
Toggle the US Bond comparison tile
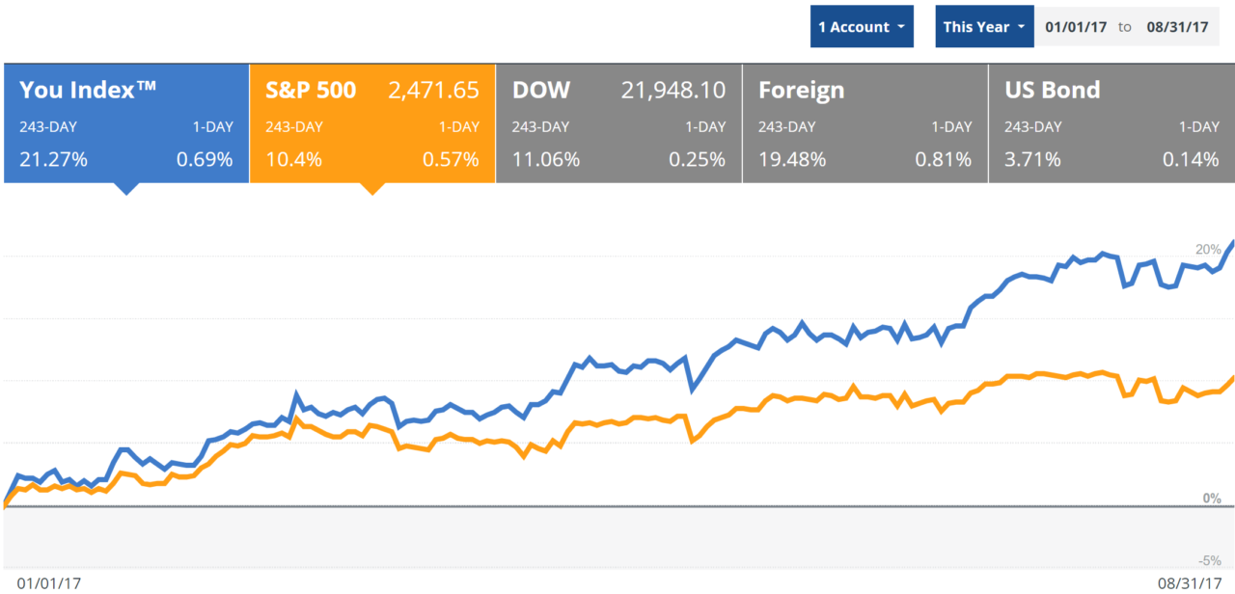coord(1111,123)
